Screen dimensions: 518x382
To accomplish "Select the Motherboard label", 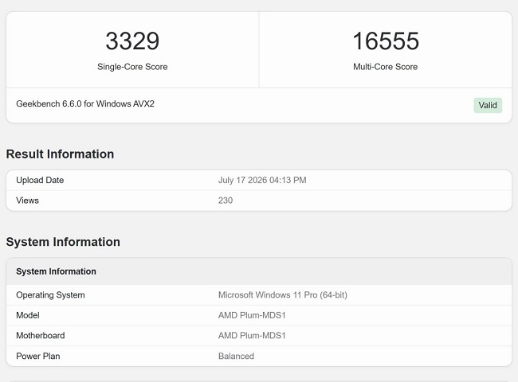I will tap(41, 336).
